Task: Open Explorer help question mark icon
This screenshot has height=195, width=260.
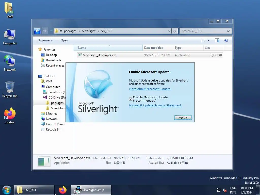Action: (x=226, y=40)
